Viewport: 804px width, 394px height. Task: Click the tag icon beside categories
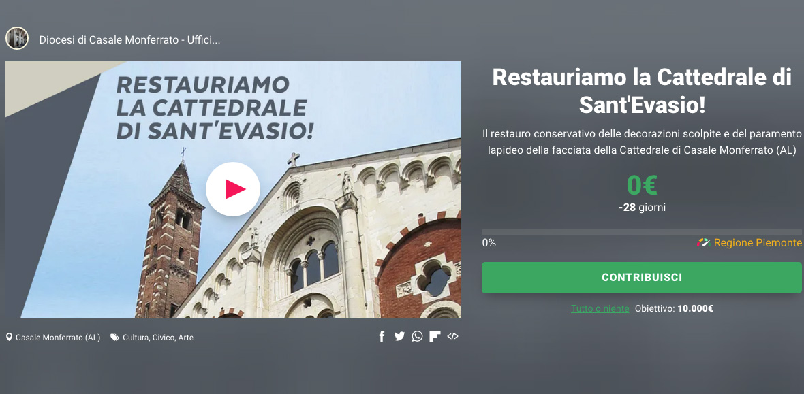115,337
